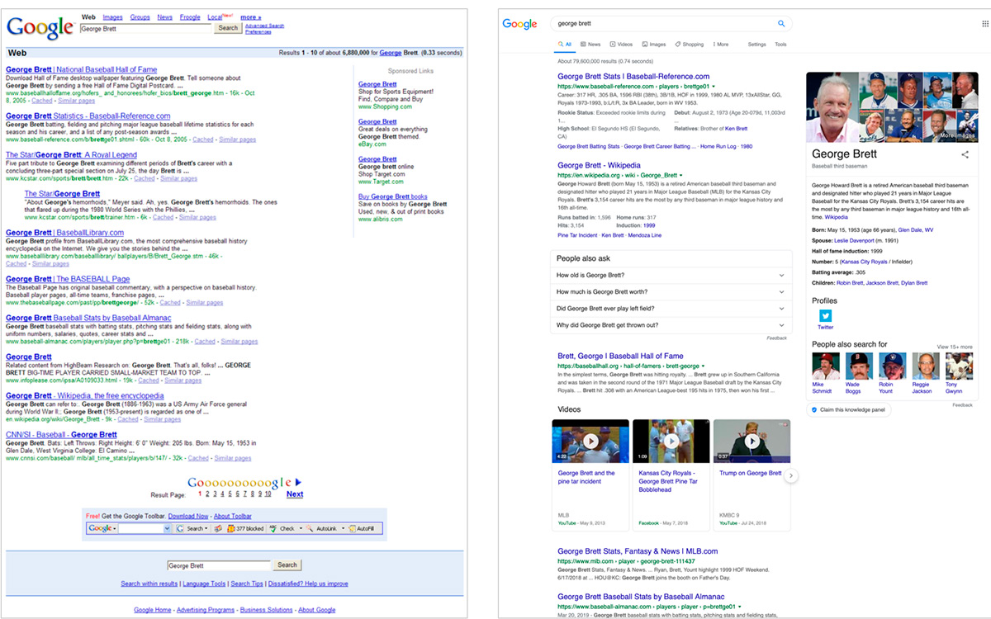
Task: Switch to the Images tab in modern Google
Action: tap(653, 45)
